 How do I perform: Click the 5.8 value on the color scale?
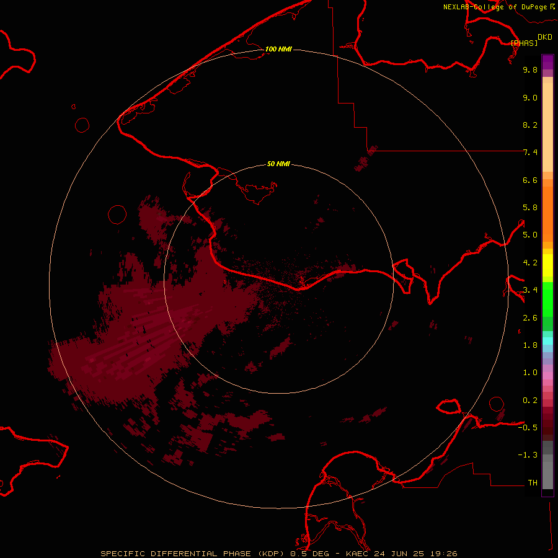pyautogui.click(x=530, y=208)
